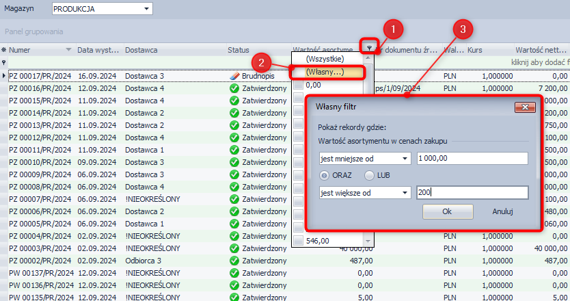570x301 pixels.
Task: Click green check icon for PW 00137/PR/2024
Action: 234,273
